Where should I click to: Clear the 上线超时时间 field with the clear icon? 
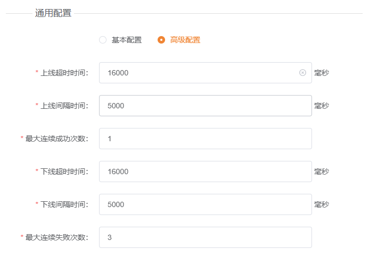pos(302,73)
